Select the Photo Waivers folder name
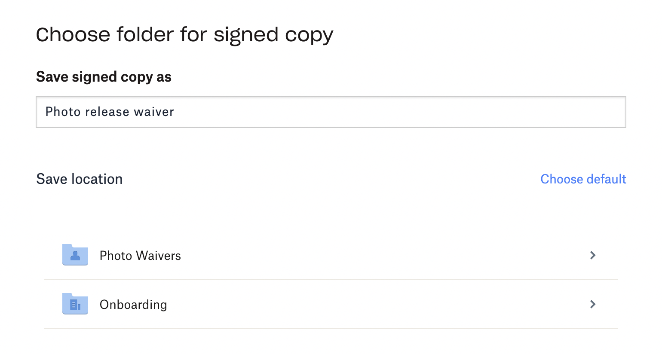Image resolution: width=662 pixels, height=354 pixels. [140, 256]
